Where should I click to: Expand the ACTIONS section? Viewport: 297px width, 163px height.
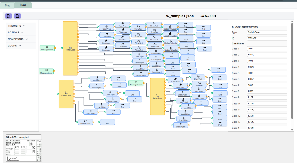pos(16,33)
